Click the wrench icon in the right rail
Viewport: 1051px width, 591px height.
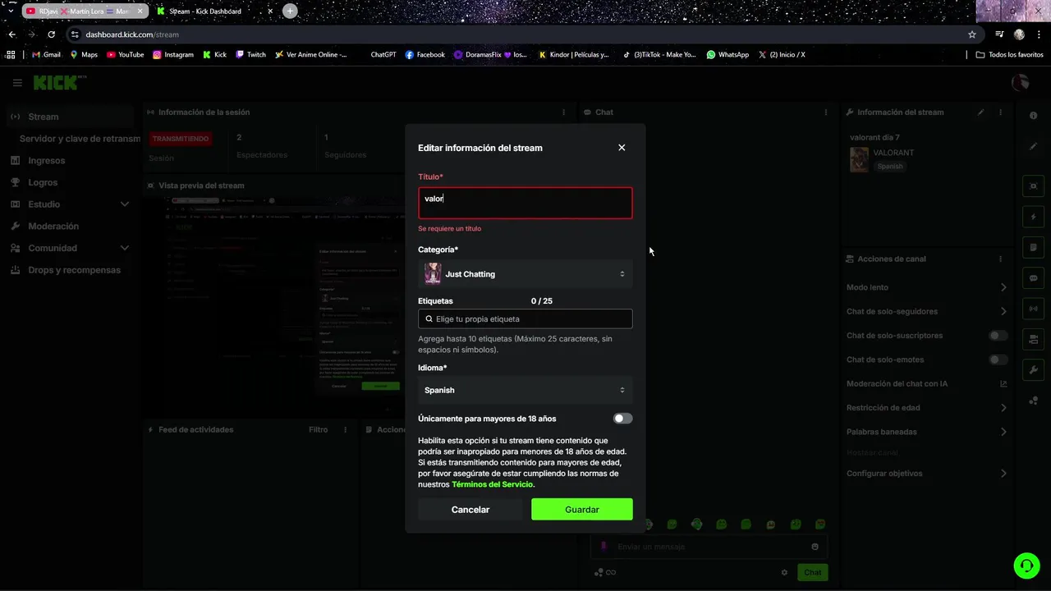(1033, 370)
